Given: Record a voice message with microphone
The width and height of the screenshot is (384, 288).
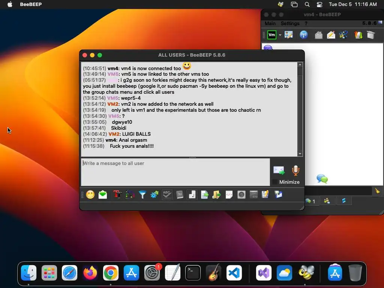Looking at the screenshot, I should (295, 171).
